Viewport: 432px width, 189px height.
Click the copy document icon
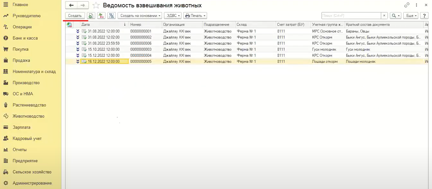pos(91,16)
